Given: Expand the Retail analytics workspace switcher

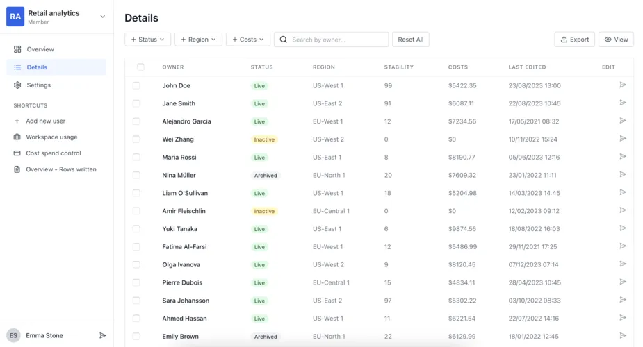Looking at the screenshot, I should [x=102, y=17].
